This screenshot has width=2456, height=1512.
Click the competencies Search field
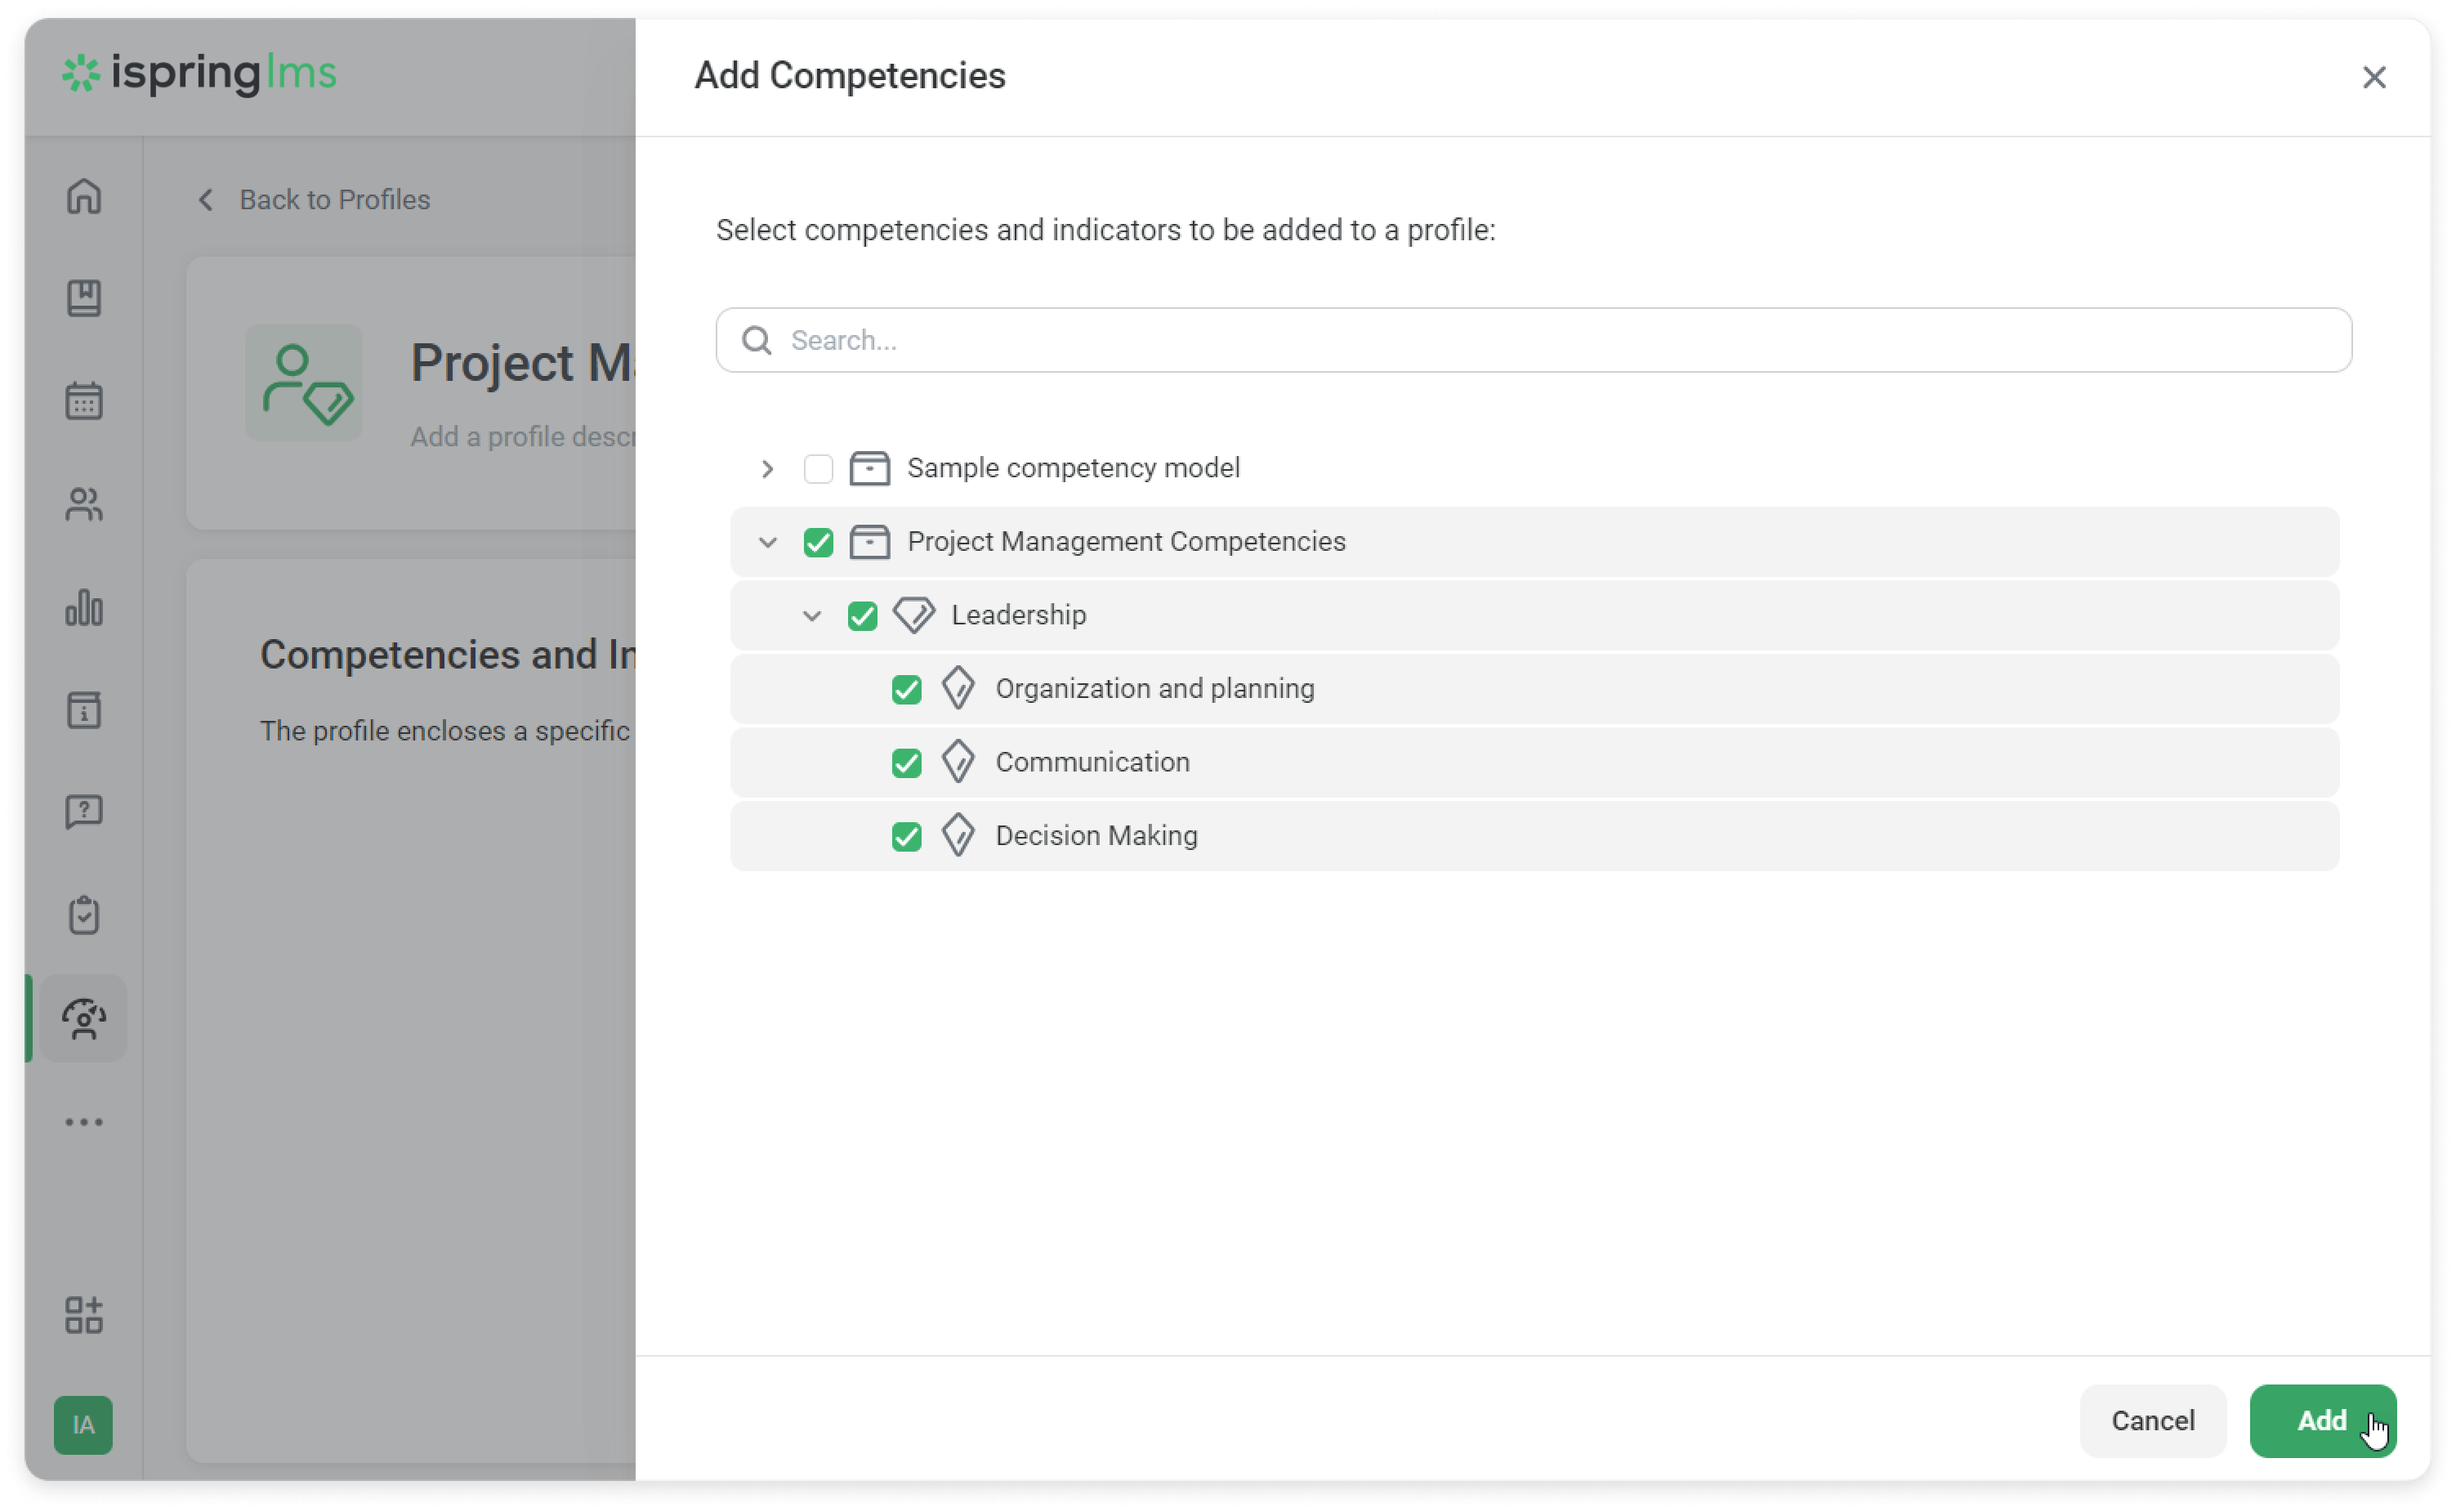[1534, 340]
